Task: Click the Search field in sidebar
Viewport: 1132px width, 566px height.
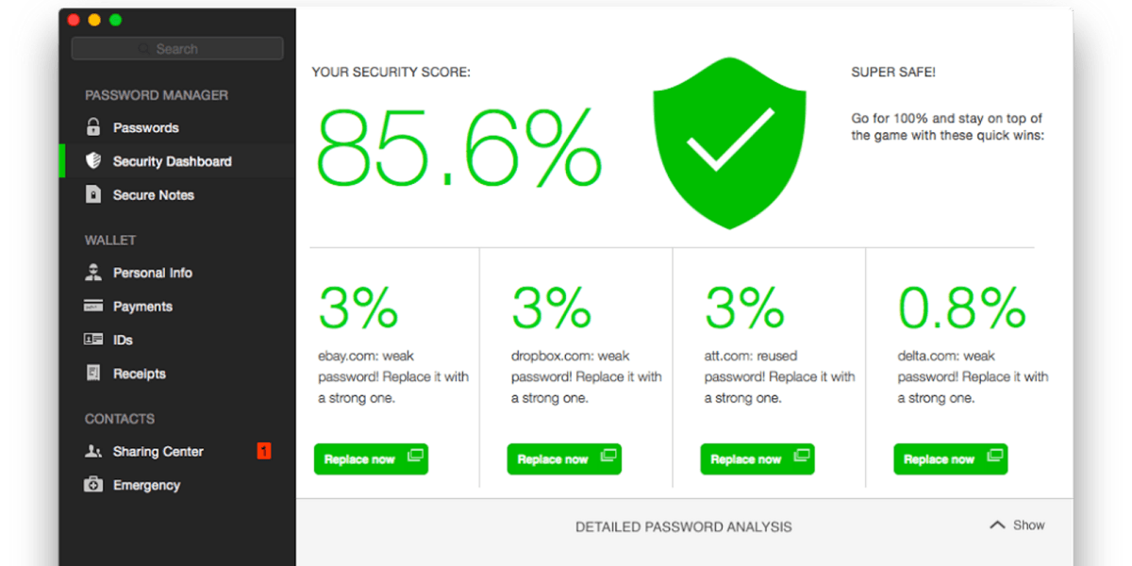Action: [x=177, y=49]
